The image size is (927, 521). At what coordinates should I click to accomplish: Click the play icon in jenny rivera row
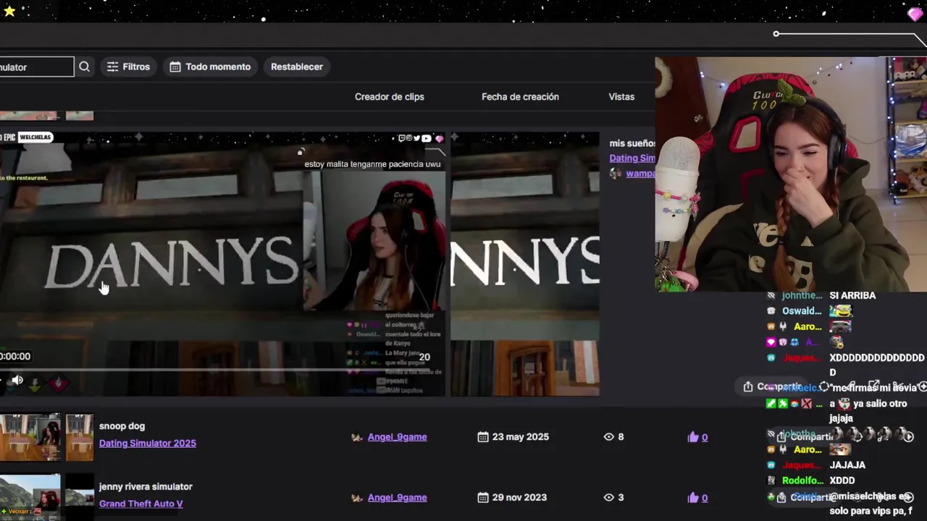tap(908, 497)
